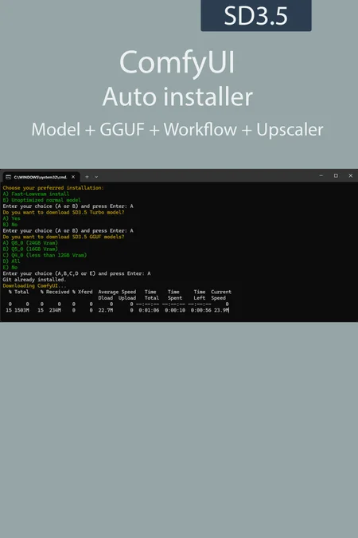The width and height of the screenshot is (358, 538).
Task: Click the Auto installer subtitle
Action: (x=177, y=96)
